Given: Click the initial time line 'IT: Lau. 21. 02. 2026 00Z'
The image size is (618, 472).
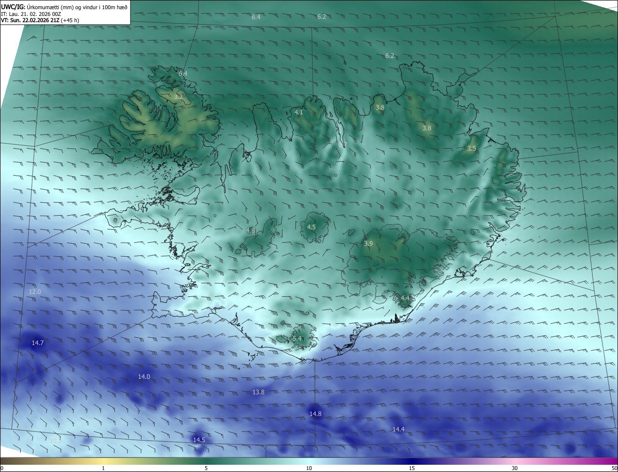Looking at the screenshot, I should [31, 14].
